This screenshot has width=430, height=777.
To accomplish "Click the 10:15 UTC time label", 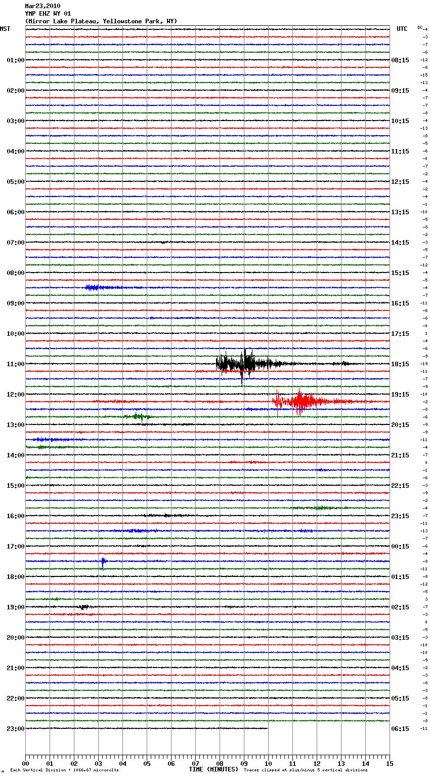I will click(x=400, y=121).
